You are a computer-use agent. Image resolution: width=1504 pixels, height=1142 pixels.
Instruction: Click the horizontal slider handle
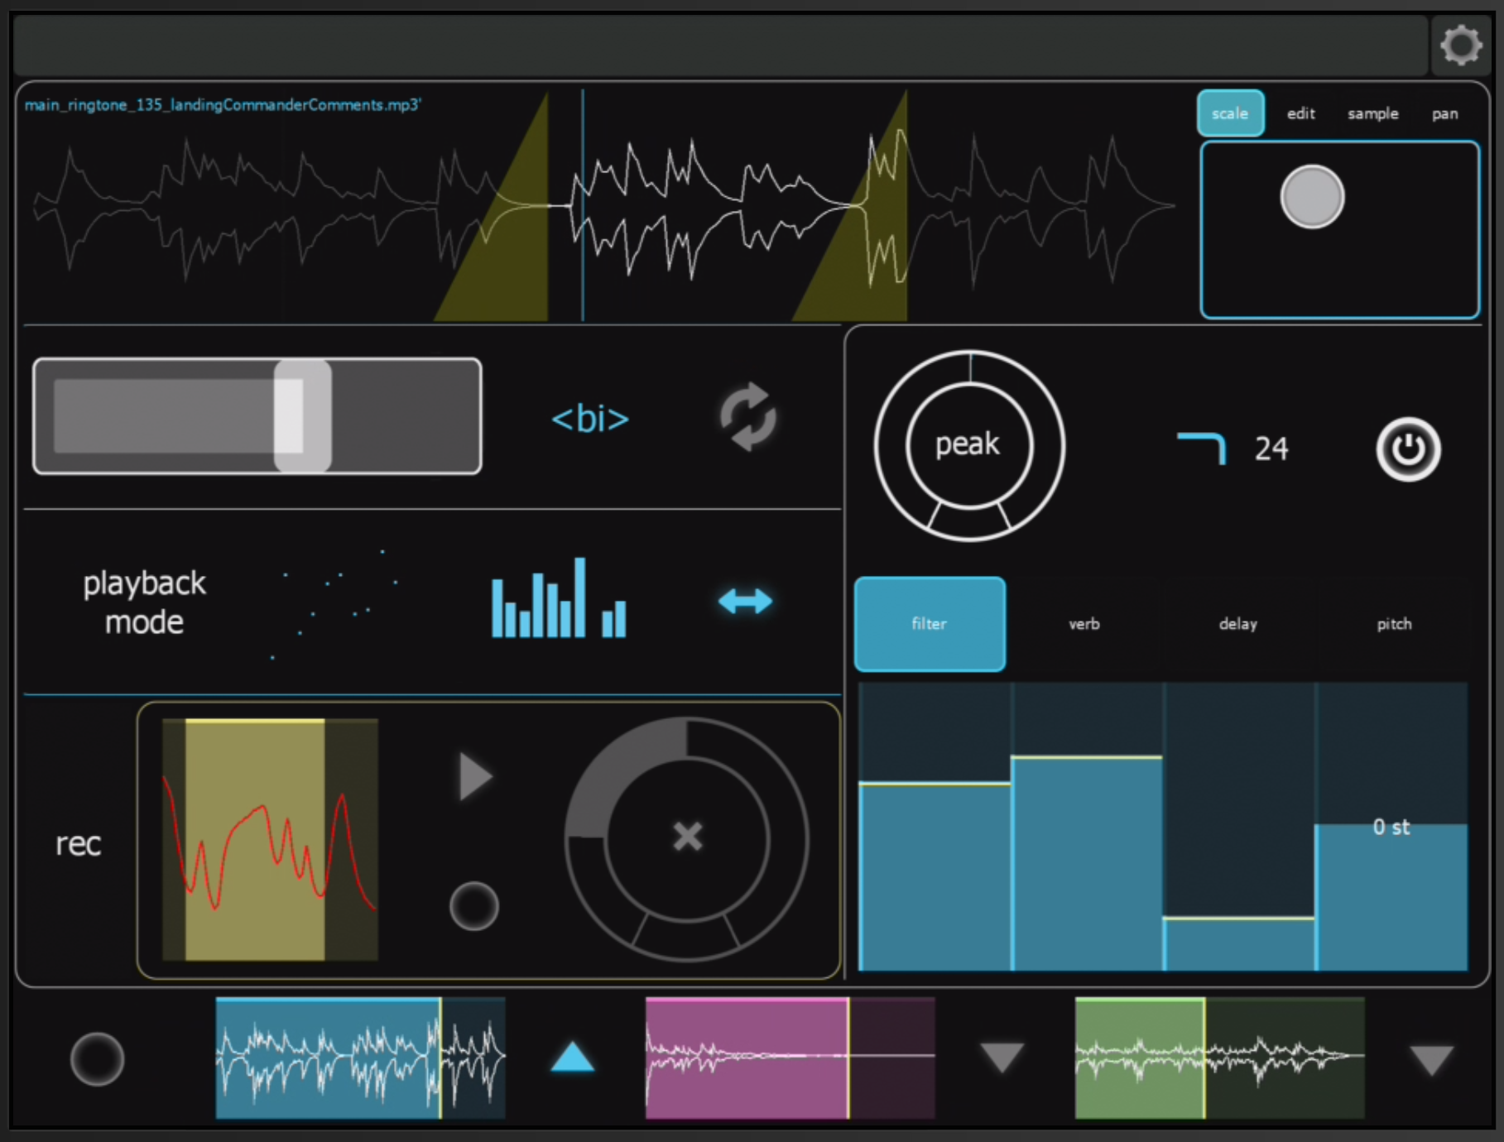303,416
